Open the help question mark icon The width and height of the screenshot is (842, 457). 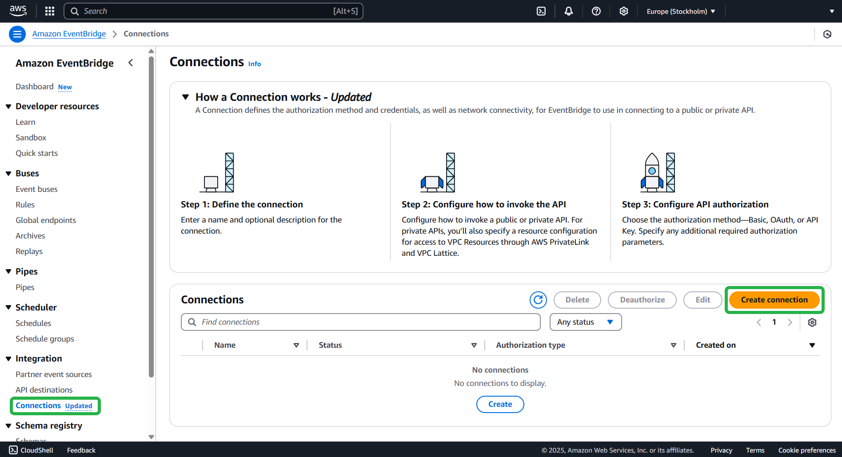pyautogui.click(x=596, y=11)
